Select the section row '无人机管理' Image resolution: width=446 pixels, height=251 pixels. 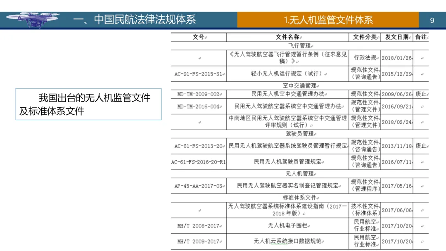coord(300,174)
